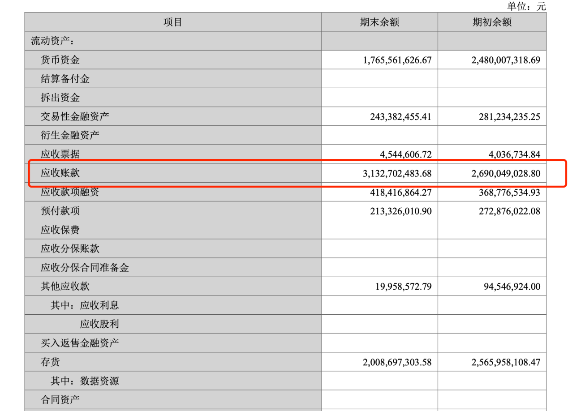Click the value 272,876,022.08
568x411 pixels.
pyautogui.click(x=509, y=212)
